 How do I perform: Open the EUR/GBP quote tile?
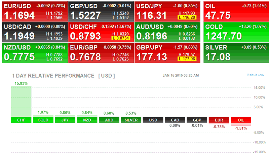click(x=101, y=53)
